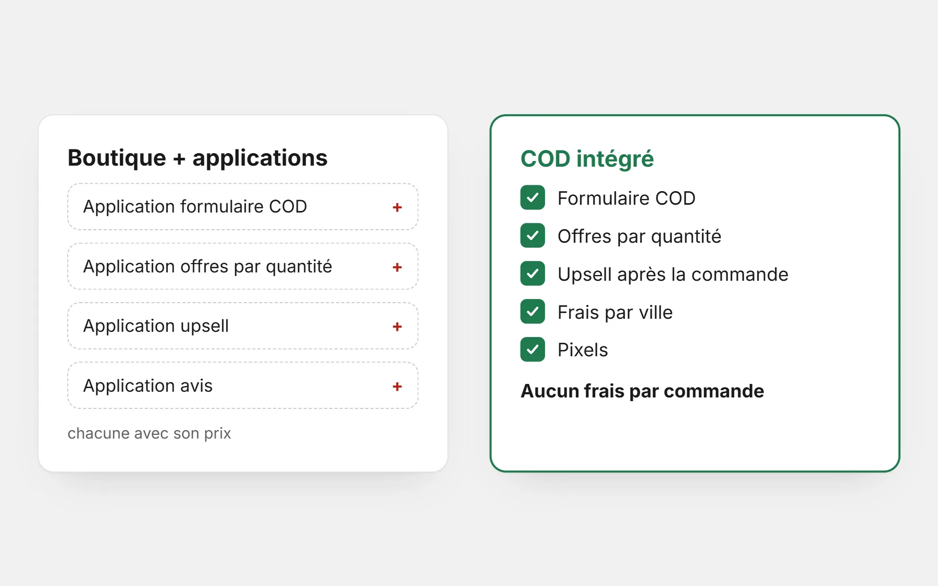The width and height of the screenshot is (938, 586).
Task: Click the 'Upsell après la commande' label
Action: pos(673,275)
